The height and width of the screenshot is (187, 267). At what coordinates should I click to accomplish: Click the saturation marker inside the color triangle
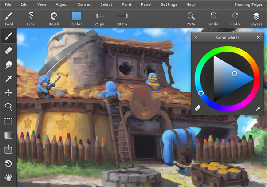point(235,73)
